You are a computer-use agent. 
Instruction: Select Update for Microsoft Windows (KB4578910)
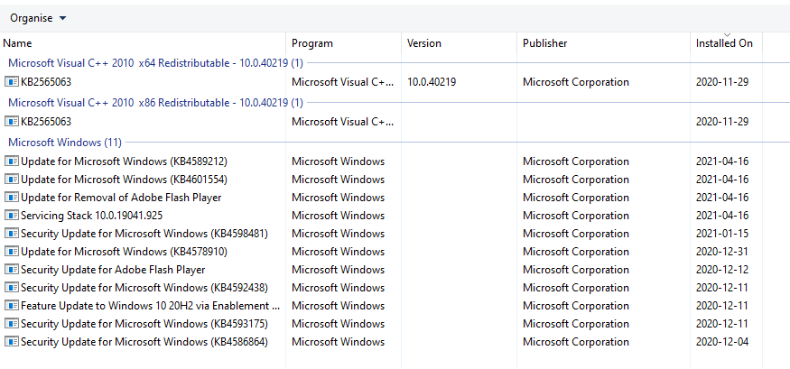click(x=124, y=251)
